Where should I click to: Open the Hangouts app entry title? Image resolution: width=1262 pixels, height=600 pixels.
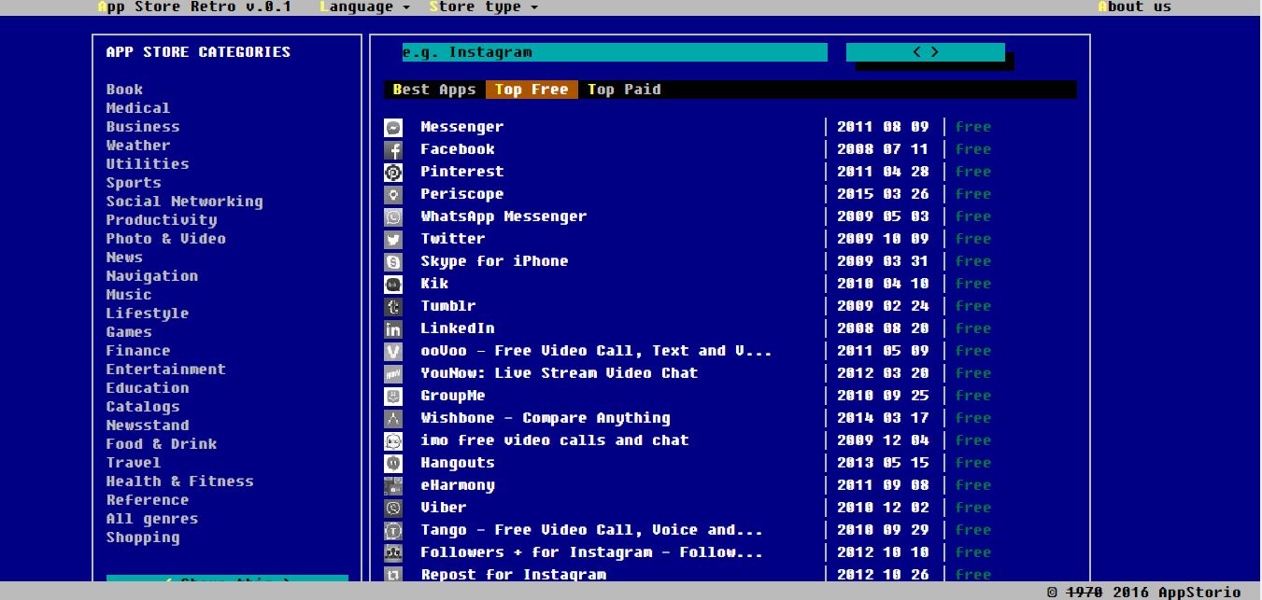pyautogui.click(x=458, y=463)
